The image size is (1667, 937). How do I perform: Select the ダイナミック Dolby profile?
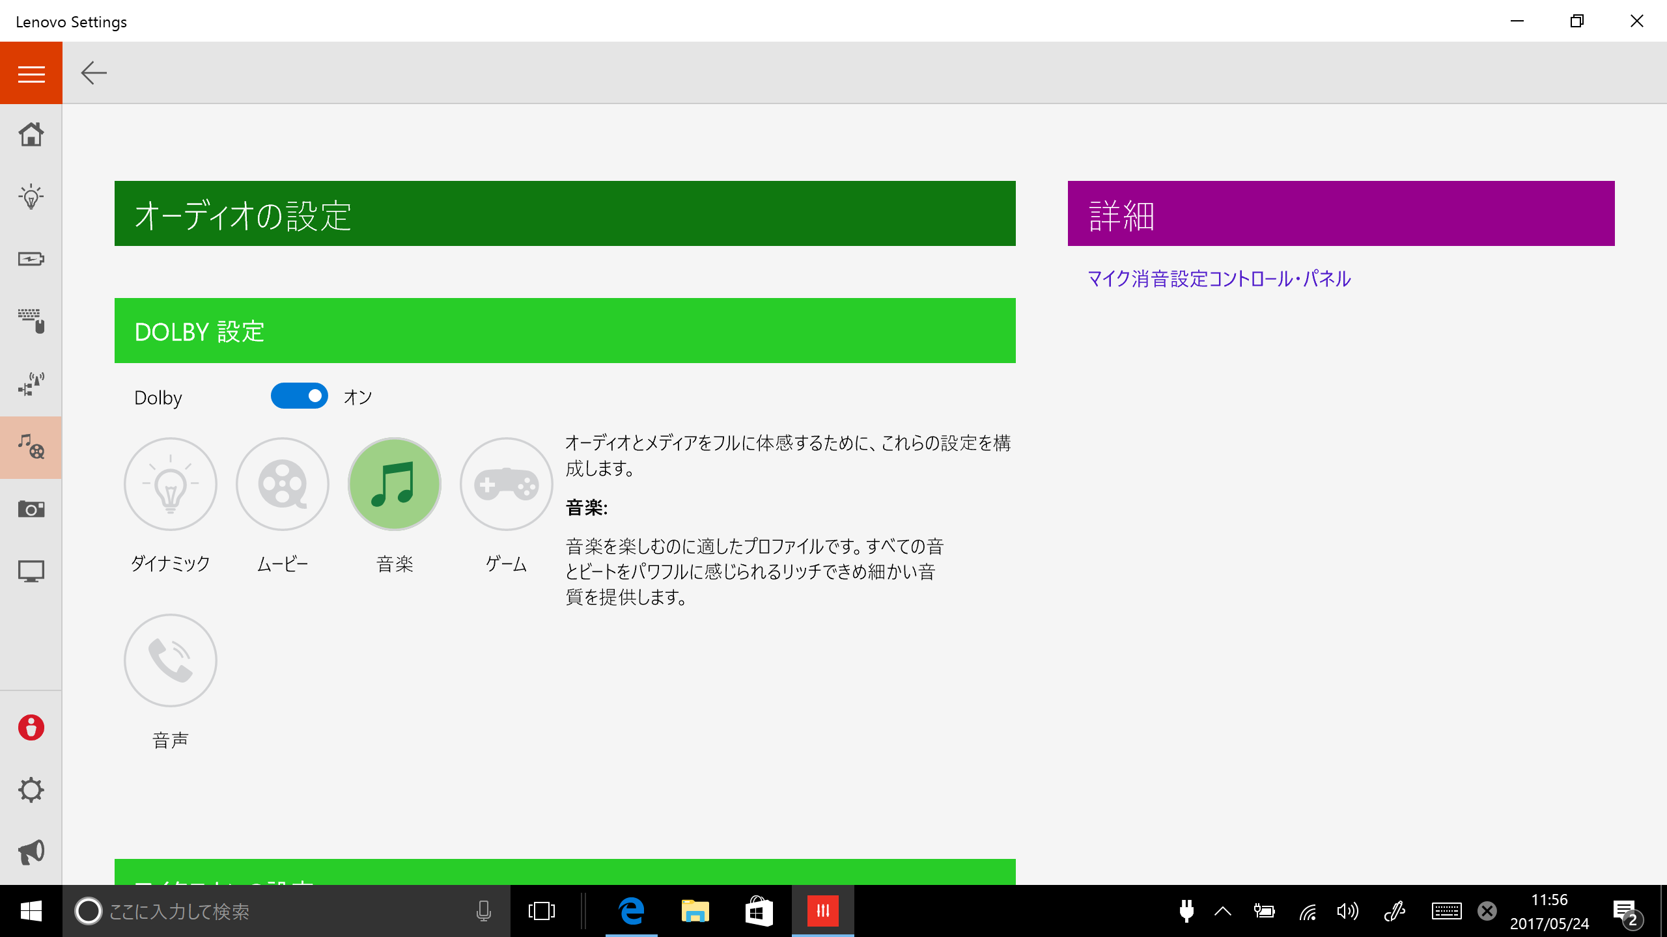(x=170, y=484)
